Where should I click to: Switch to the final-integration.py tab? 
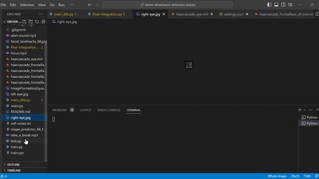109,14
